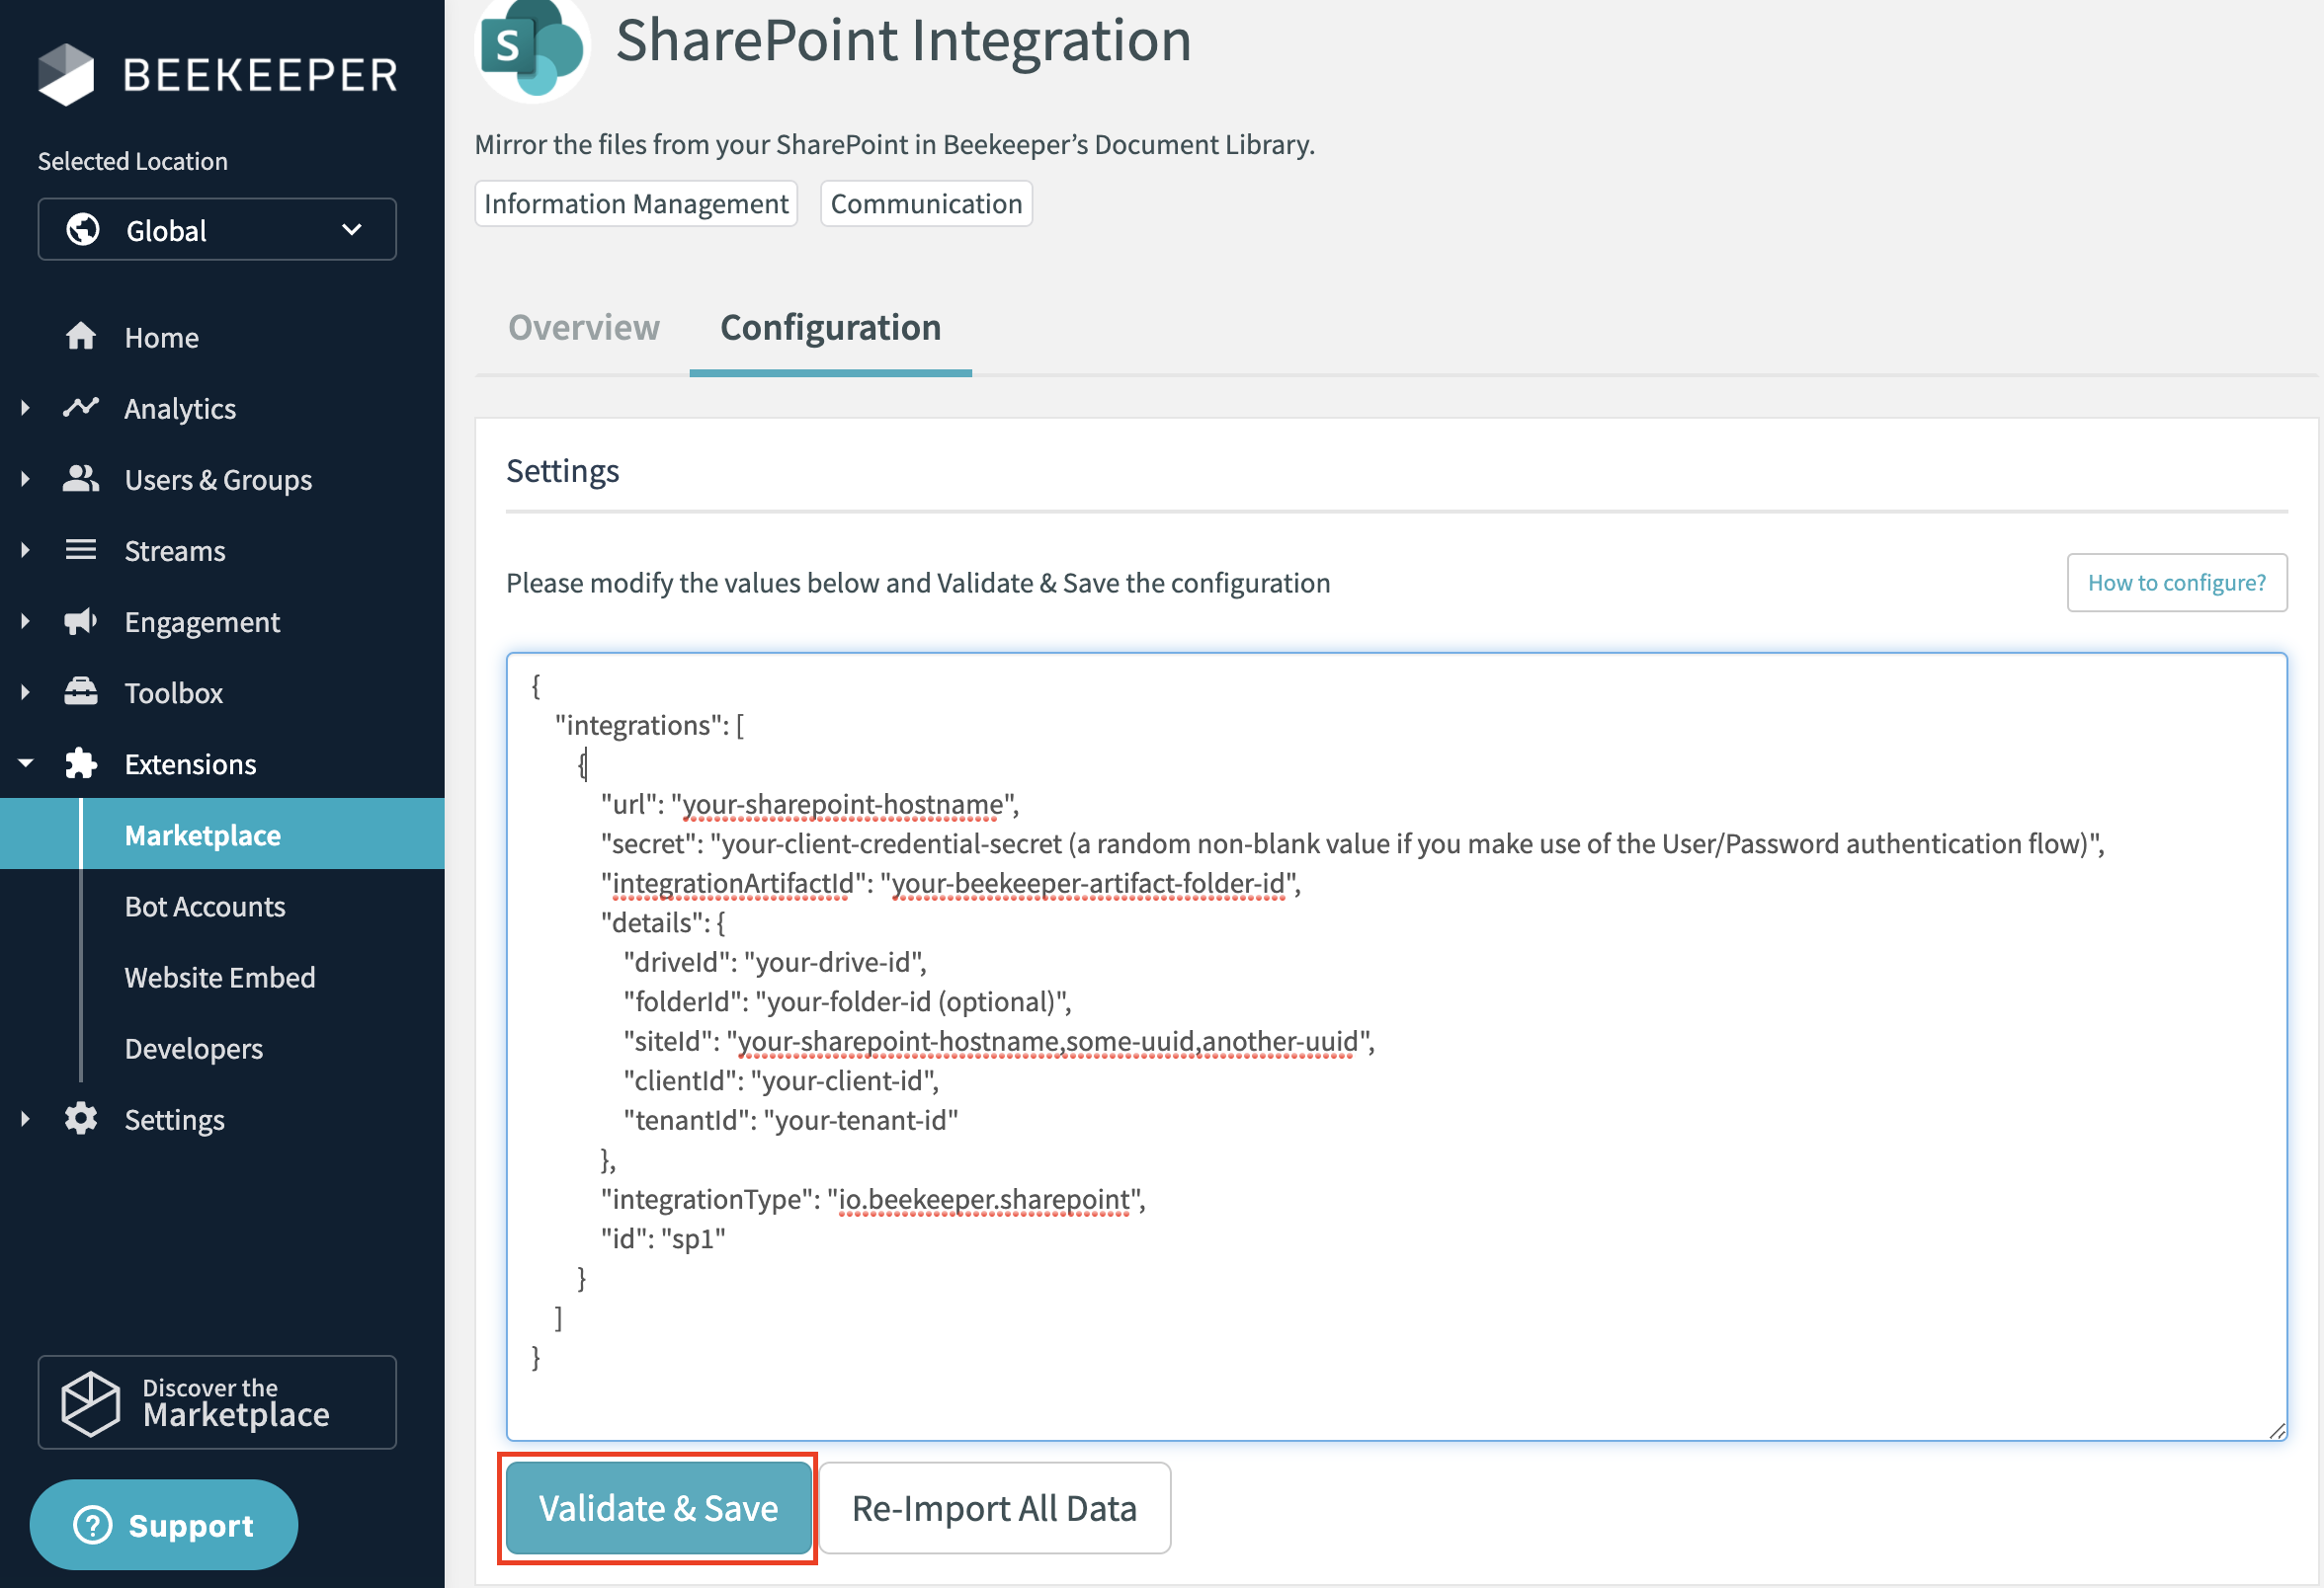Click the Settings gear icon

coord(81,1119)
